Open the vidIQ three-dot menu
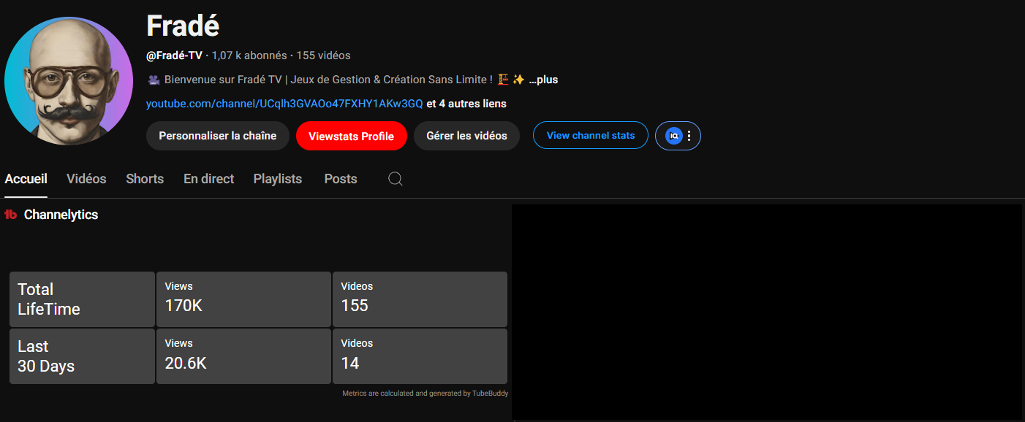The image size is (1025, 422). pos(689,136)
